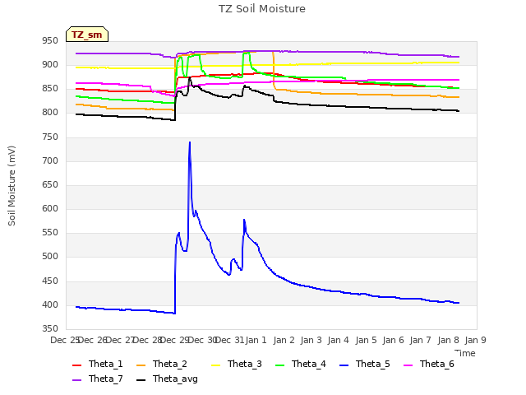Click the orange Theta_2 vertical drop near Jan 2
Image resolution: width=526 pixels, height=395 pixels.
274,71
